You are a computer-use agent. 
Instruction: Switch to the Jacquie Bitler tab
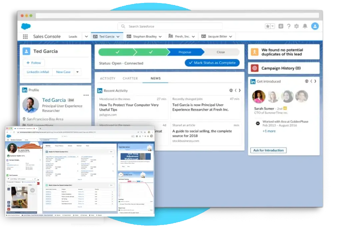pos(217,37)
